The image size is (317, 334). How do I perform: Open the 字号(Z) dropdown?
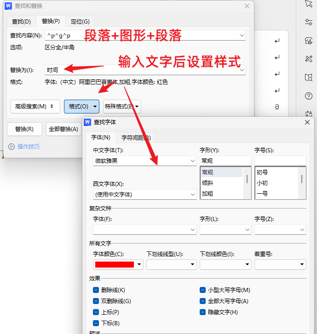coord(280,230)
